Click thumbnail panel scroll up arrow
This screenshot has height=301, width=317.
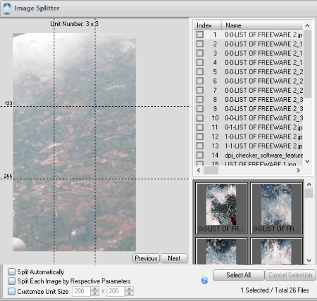(x=309, y=184)
